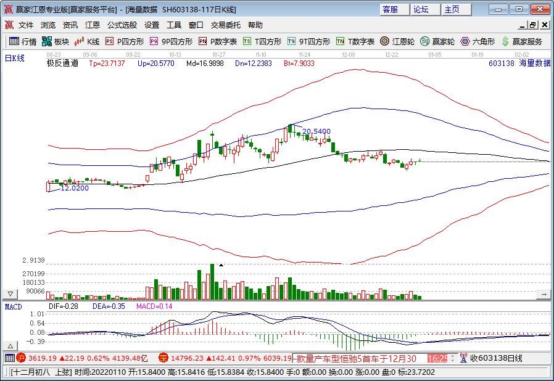Open the T四方形 tool
This screenshot has width=554, height=381.
point(262,42)
